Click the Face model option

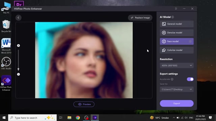click(x=177, y=41)
